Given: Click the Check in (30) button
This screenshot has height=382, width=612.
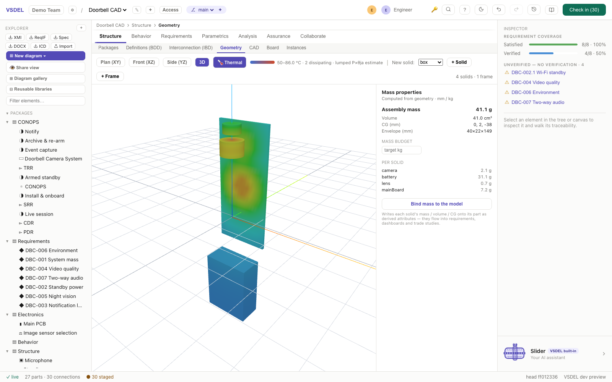Looking at the screenshot, I should pos(584,10).
